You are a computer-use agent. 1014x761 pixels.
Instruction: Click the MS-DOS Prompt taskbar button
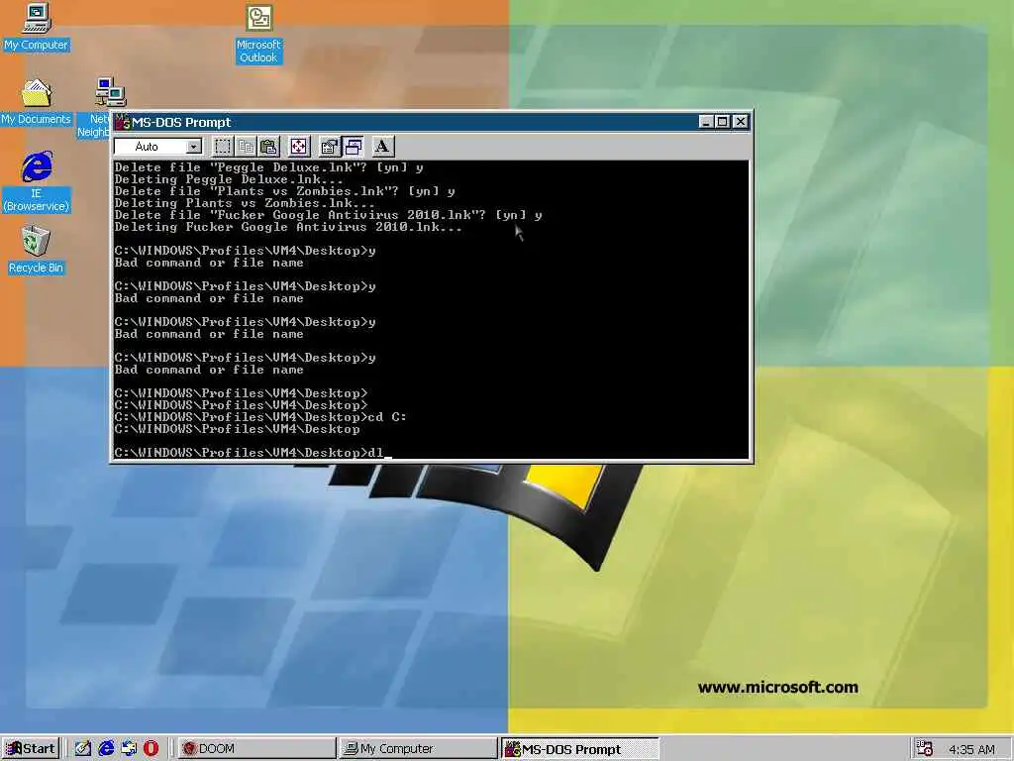[579, 749]
